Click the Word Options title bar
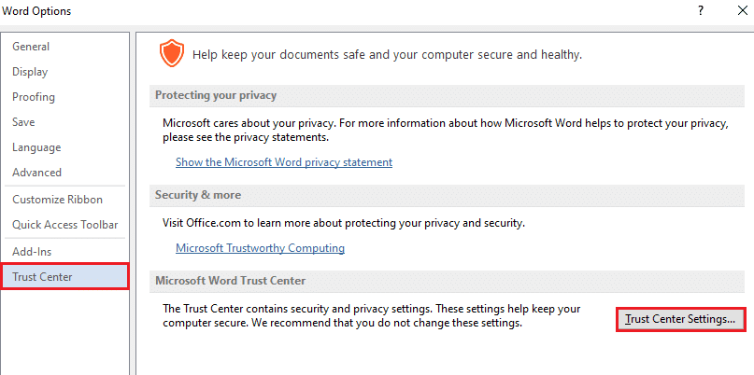Screen dimensions: 754x375 pos(280,11)
